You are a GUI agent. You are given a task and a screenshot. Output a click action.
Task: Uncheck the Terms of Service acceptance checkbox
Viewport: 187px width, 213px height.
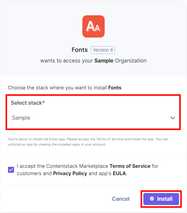pos(11,170)
